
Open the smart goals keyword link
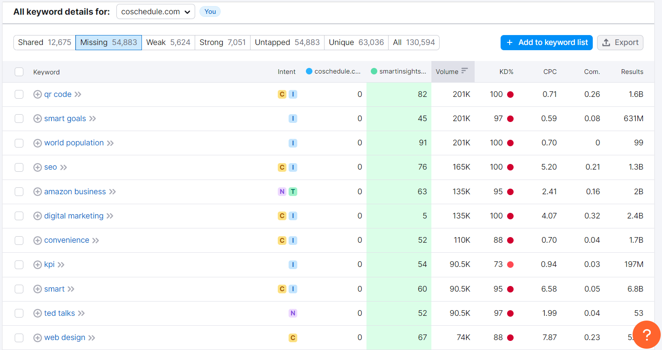pos(65,119)
